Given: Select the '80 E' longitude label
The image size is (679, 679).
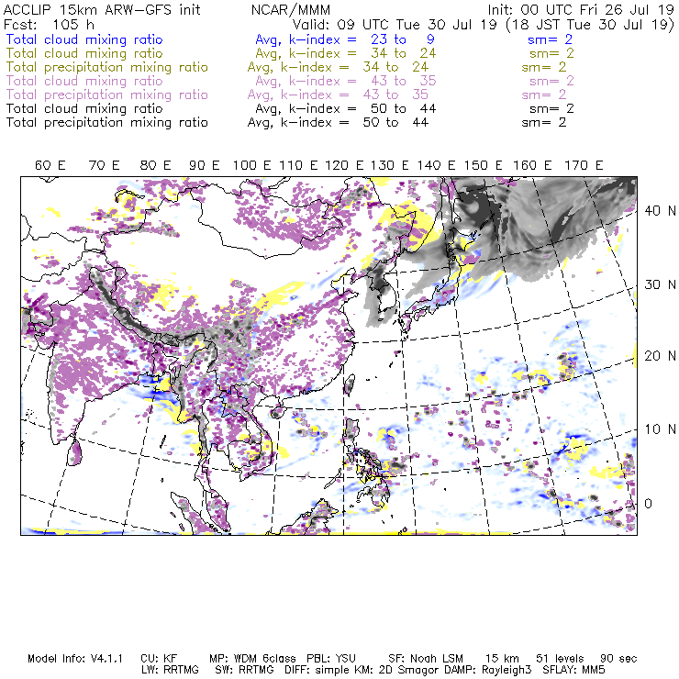Looking at the screenshot, I should coord(155,165).
